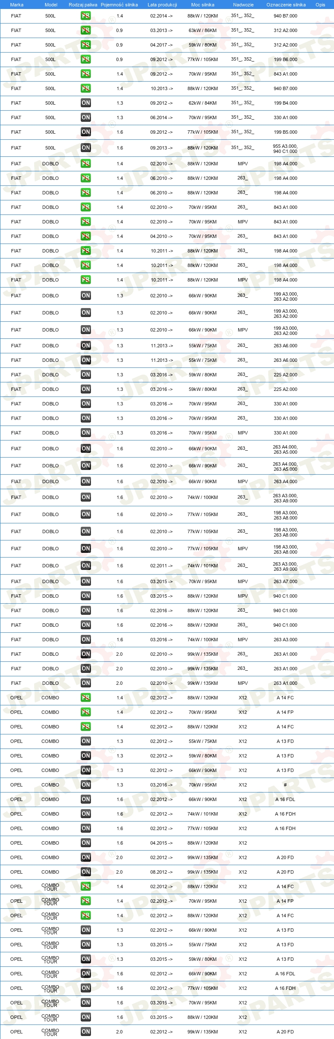
Task: Click diesel ON icon in DOBLO 263 A7.000 row
Action: (x=85, y=581)
